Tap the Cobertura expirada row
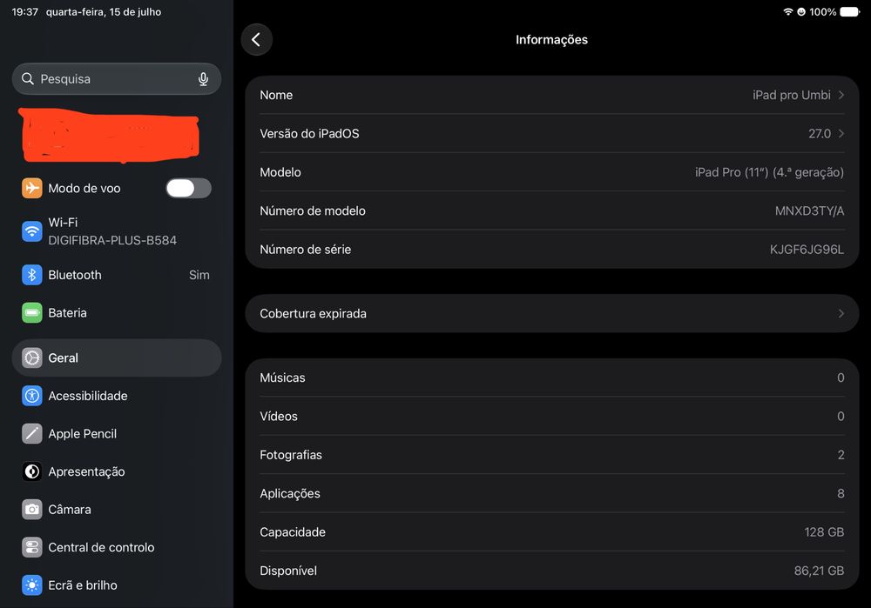The height and width of the screenshot is (608, 871). click(x=552, y=313)
